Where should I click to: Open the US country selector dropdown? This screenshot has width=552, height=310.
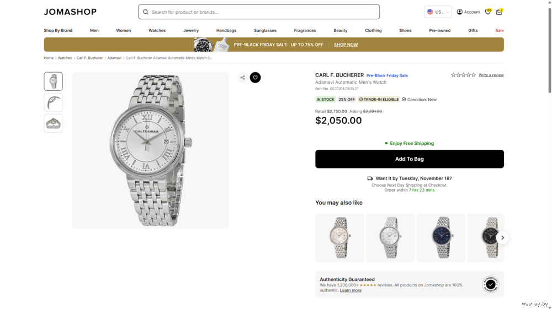(438, 12)
